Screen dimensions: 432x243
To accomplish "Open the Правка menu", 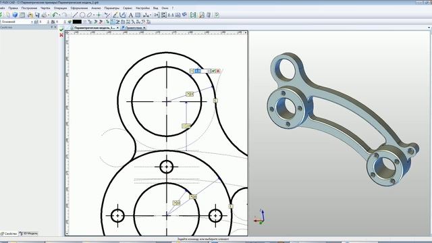I will [13, 8].
